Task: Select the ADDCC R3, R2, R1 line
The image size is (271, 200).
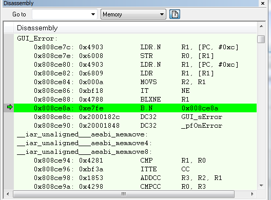Action: pyautogui.click(x=135, y=178)
